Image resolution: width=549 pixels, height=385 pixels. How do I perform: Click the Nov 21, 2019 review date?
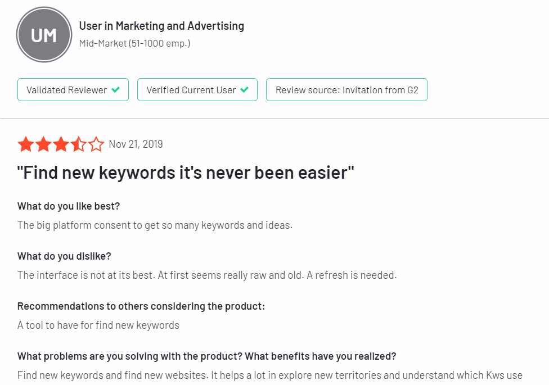136,144
